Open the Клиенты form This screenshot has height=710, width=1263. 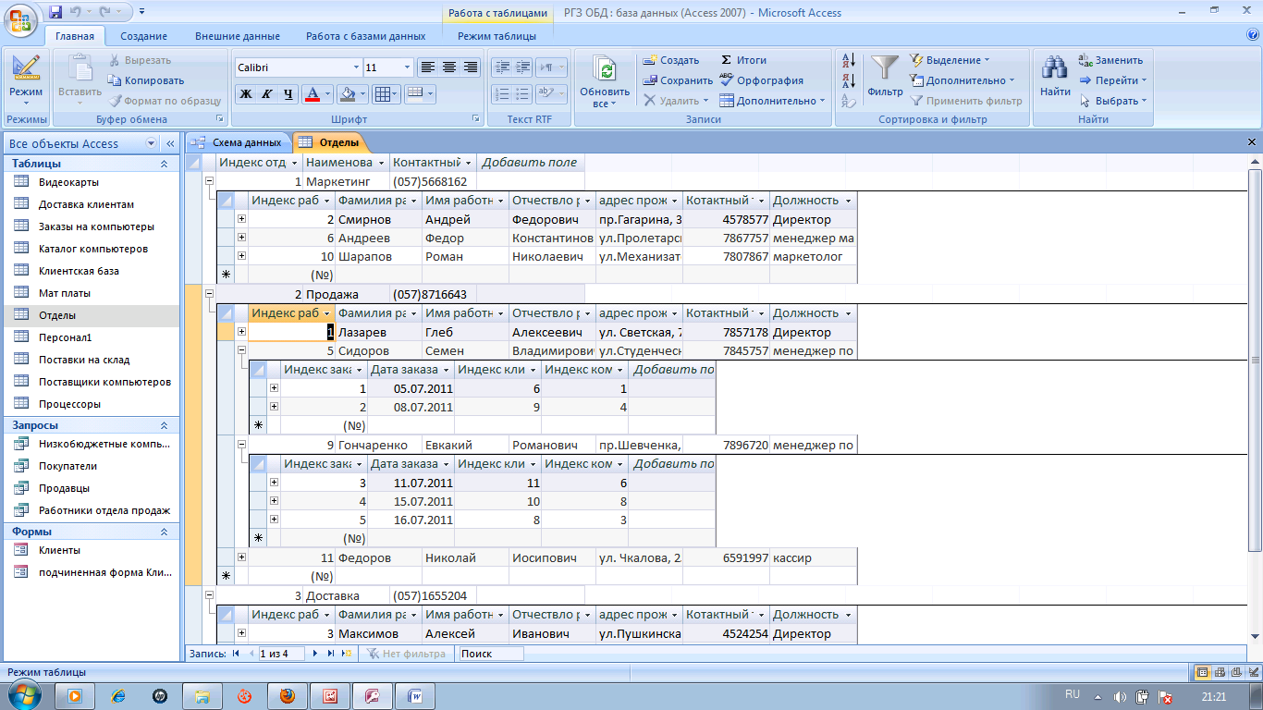(59, 550)
